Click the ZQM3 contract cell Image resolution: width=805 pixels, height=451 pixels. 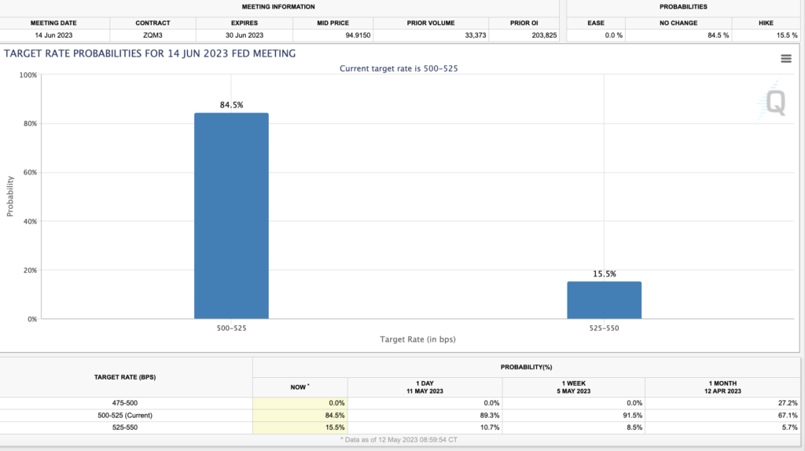[153, 35]
